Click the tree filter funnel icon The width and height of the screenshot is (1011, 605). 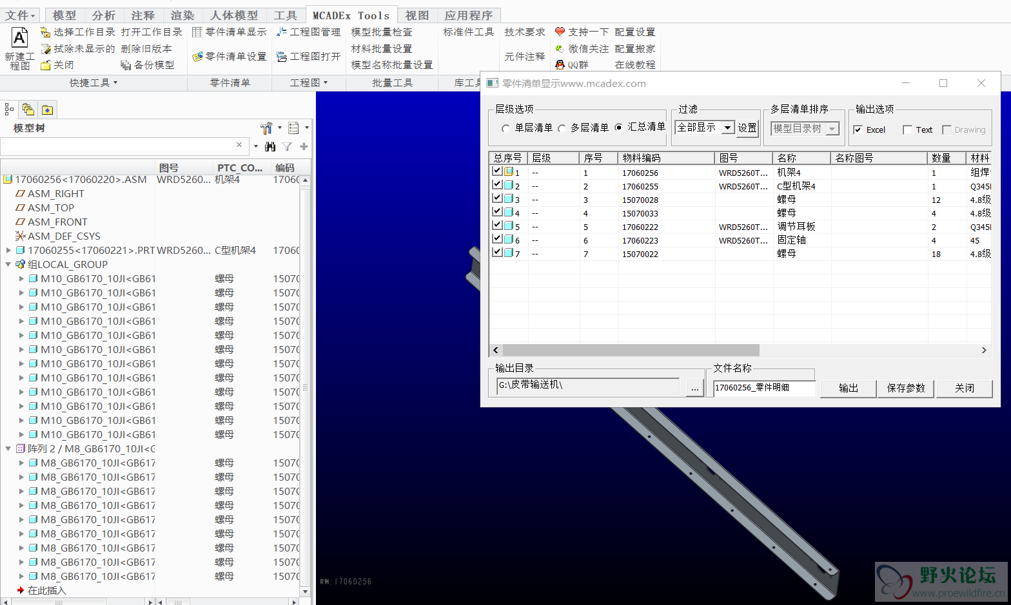tap(287, 147)
